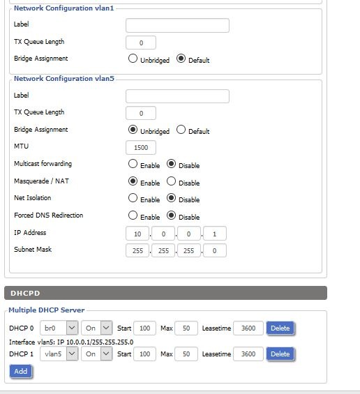
Task: Click DHCP 1 Start field
Action: pos(144,354)
